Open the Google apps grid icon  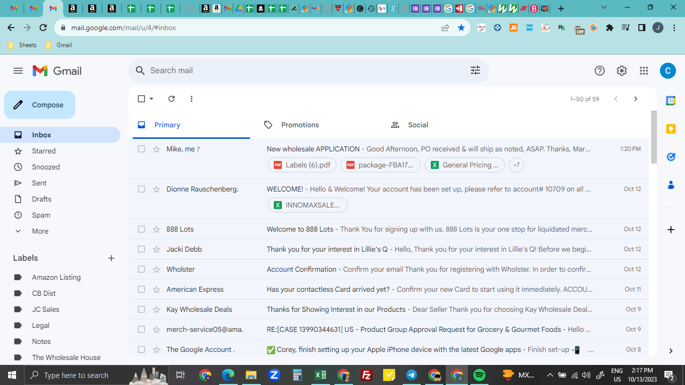coord(644,71)
